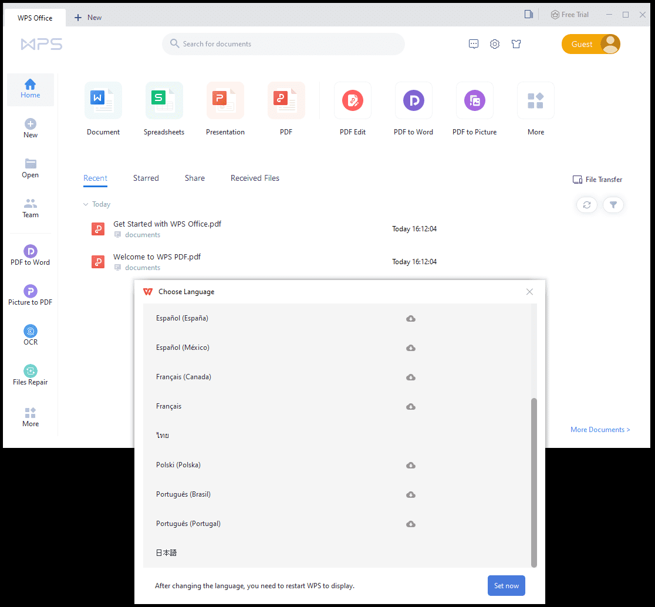Download the Français (Canada) language pack

[x=411, y=377]
